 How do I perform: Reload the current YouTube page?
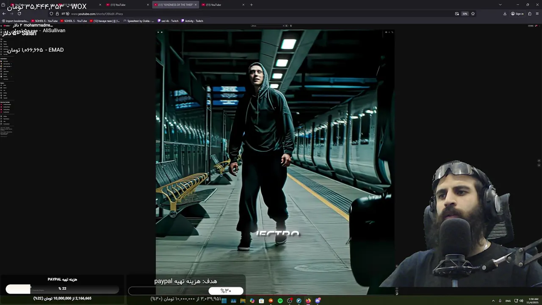coord(19,14)
